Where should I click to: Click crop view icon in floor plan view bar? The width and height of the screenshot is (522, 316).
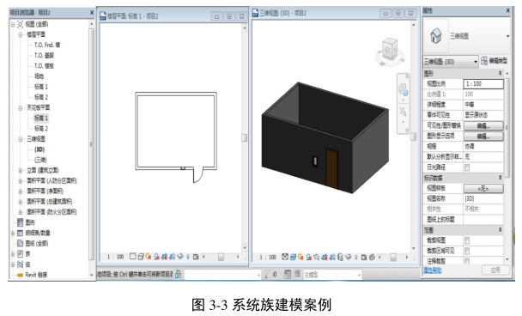click(x=165, y=257)
